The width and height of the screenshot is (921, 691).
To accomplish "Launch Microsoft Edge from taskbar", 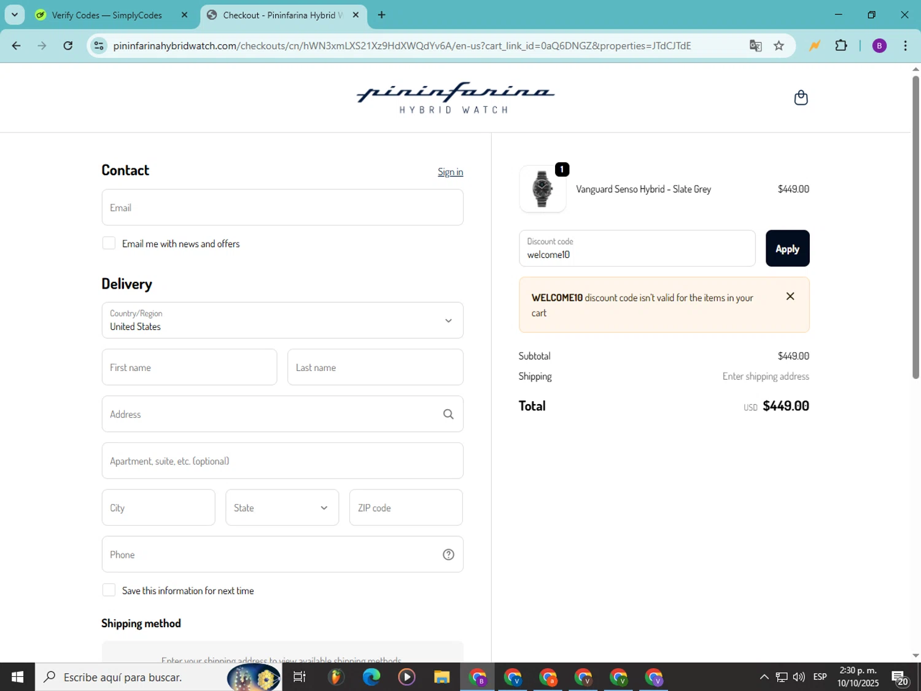I will [x=371, y=677].
